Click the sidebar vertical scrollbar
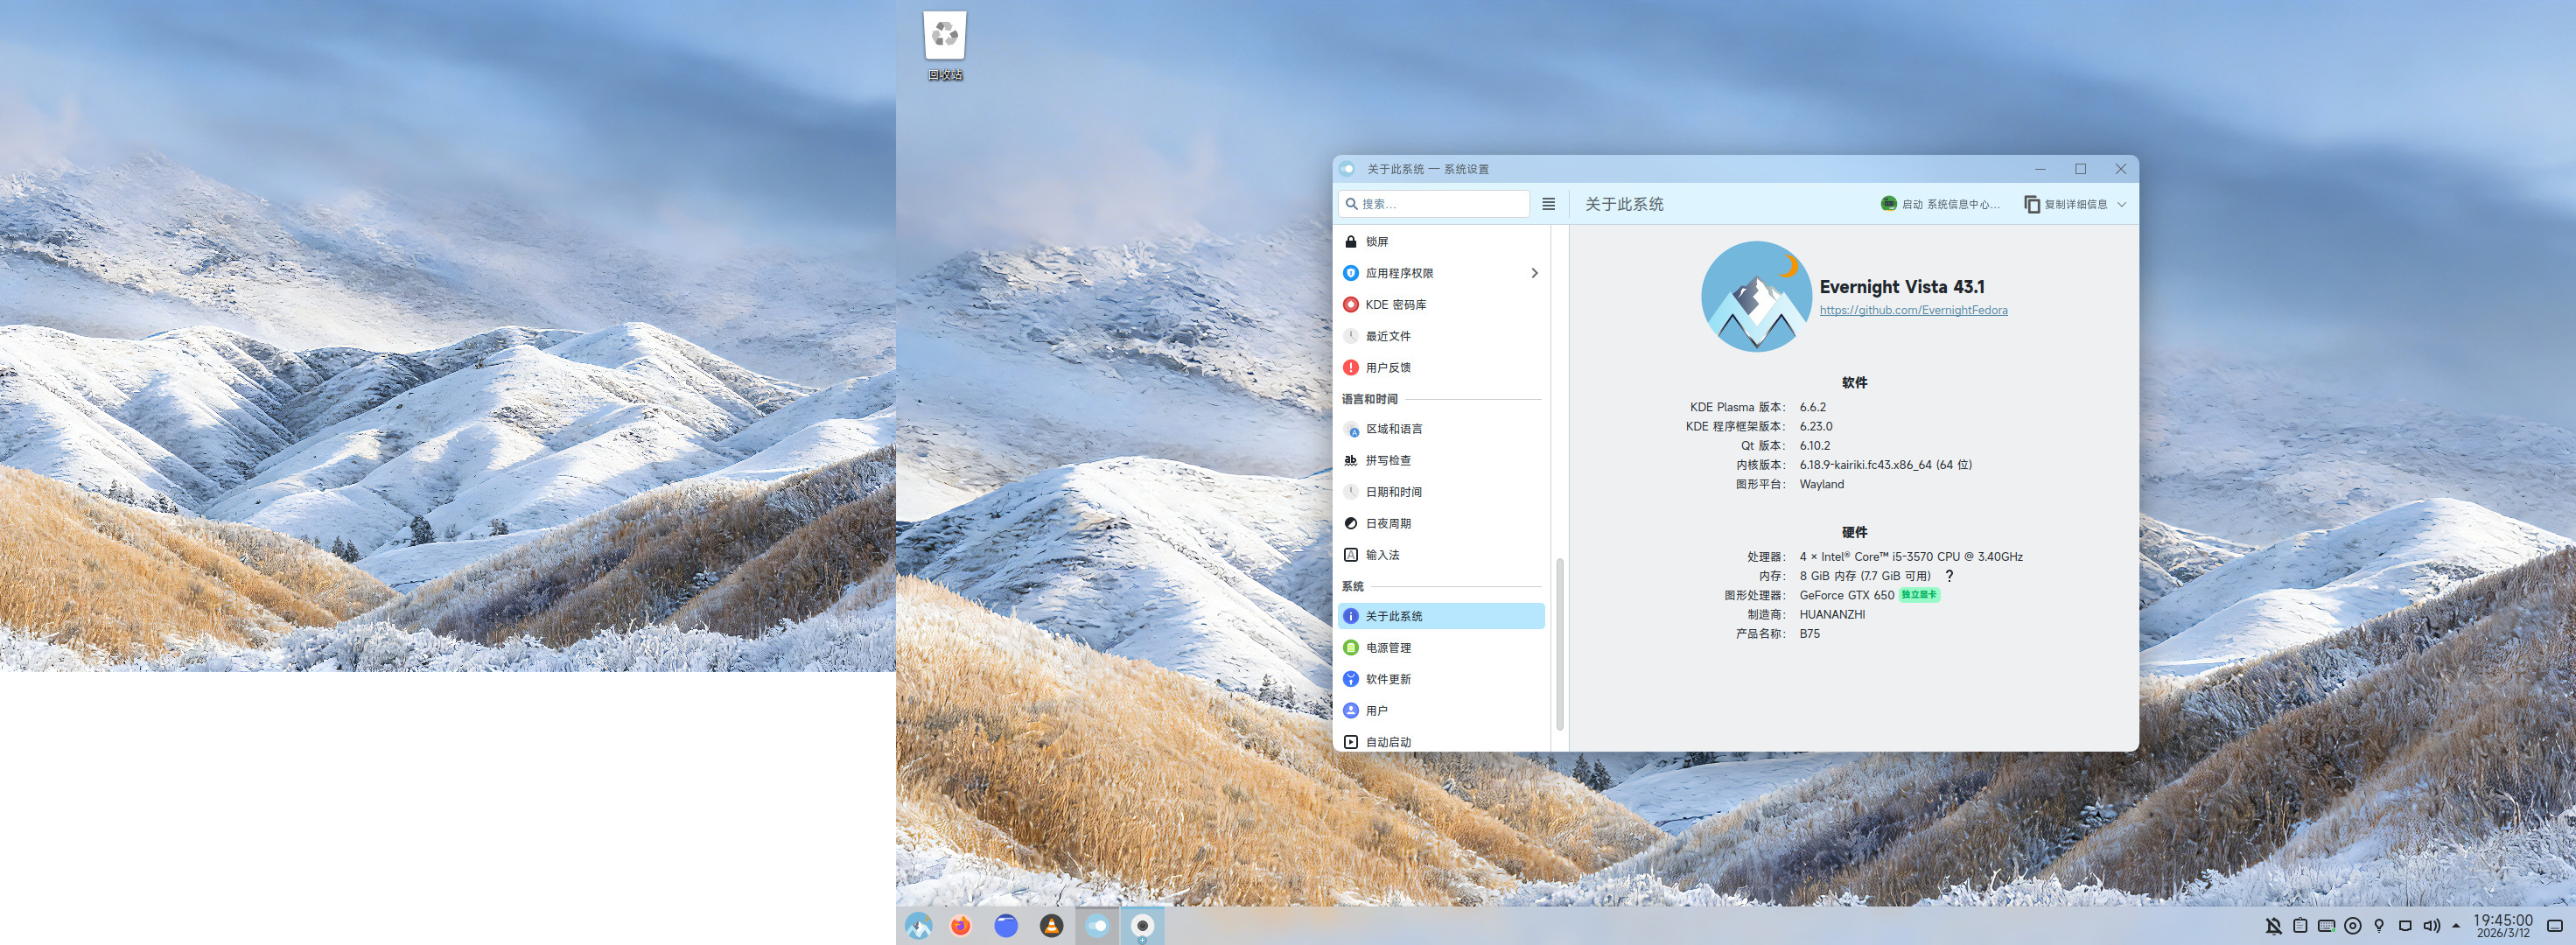Screen dimensions: 2576x945 [x=1559, y=644]
